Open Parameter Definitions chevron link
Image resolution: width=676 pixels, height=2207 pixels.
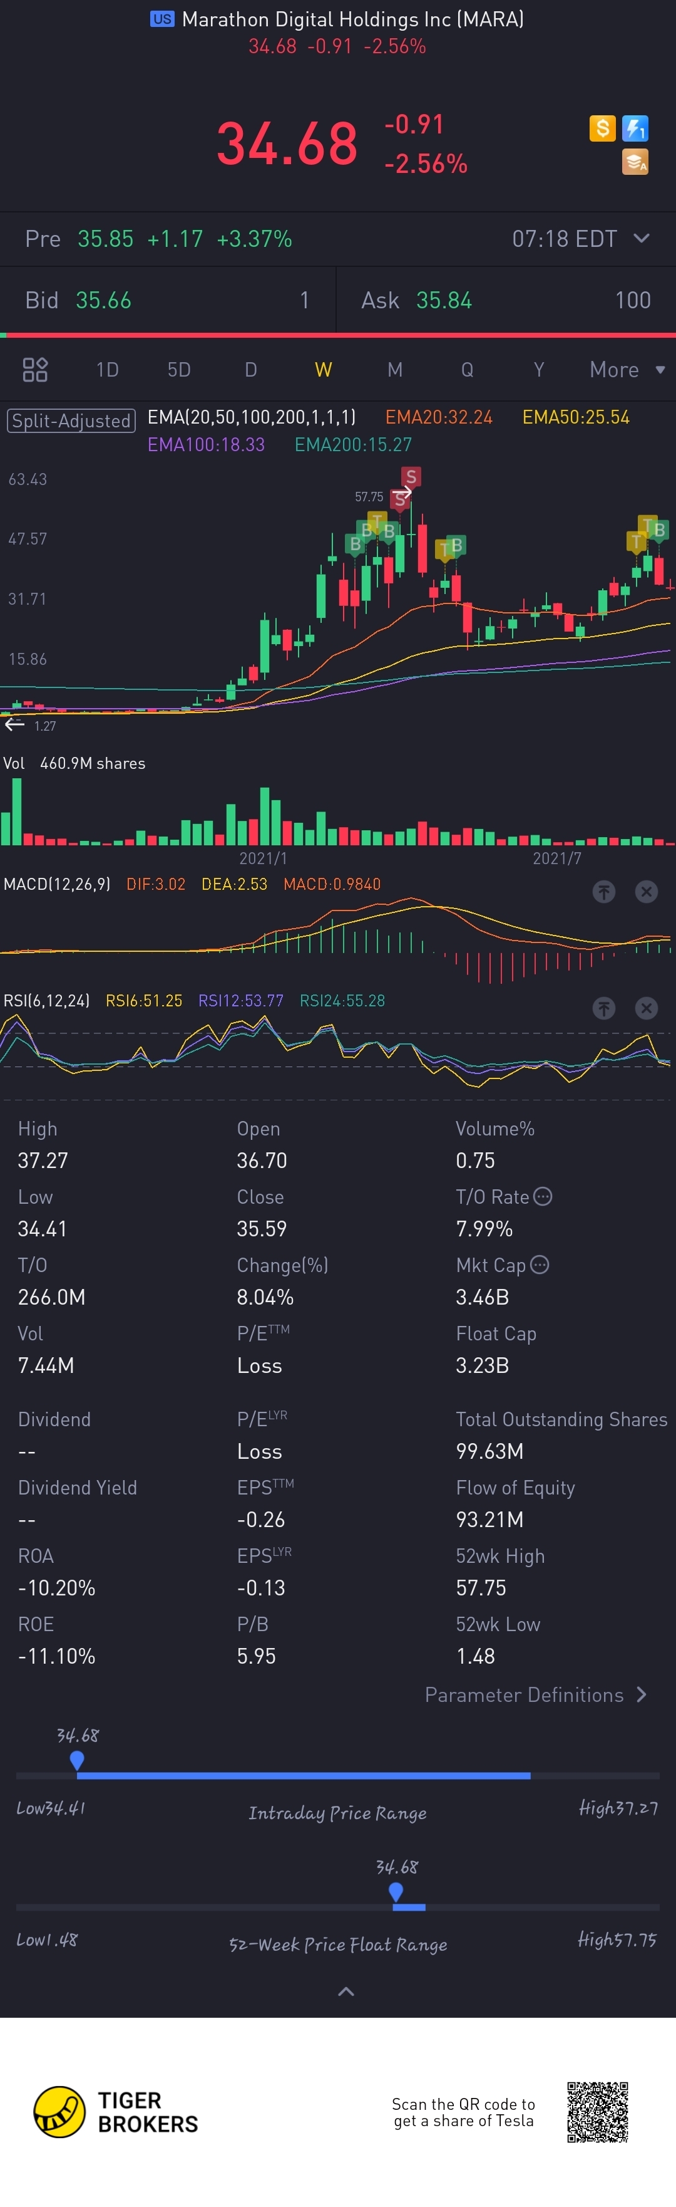pos(536,1694)
